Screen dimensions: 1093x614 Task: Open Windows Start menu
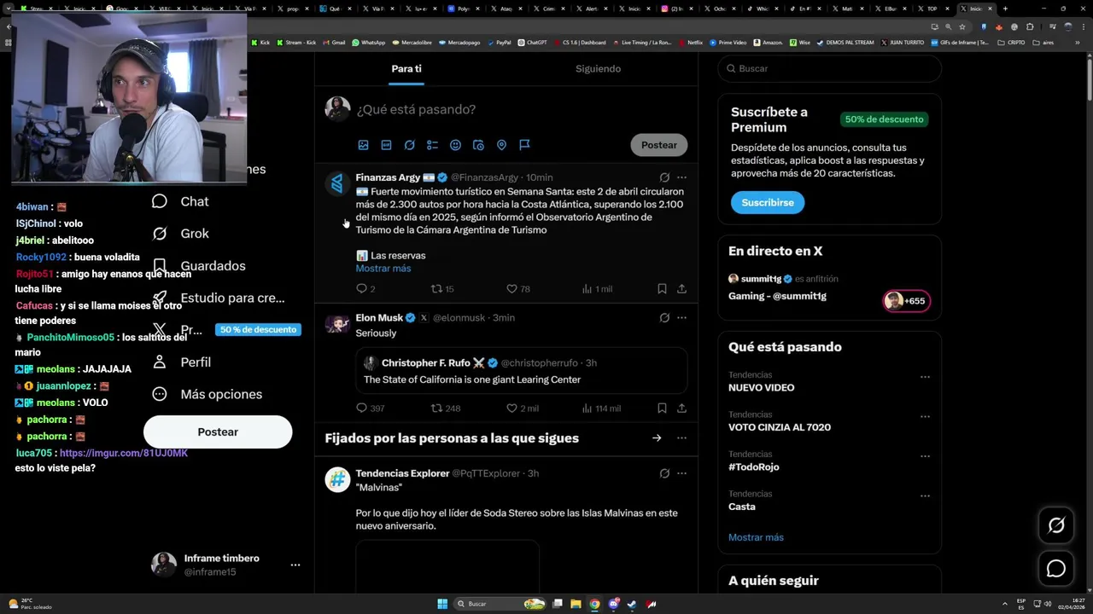click(442, 604)
